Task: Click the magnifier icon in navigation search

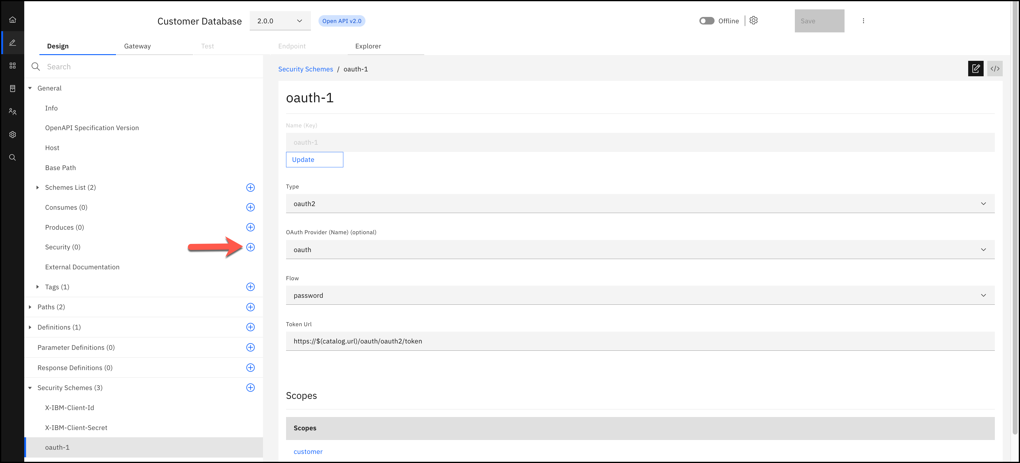Action: 36,67
